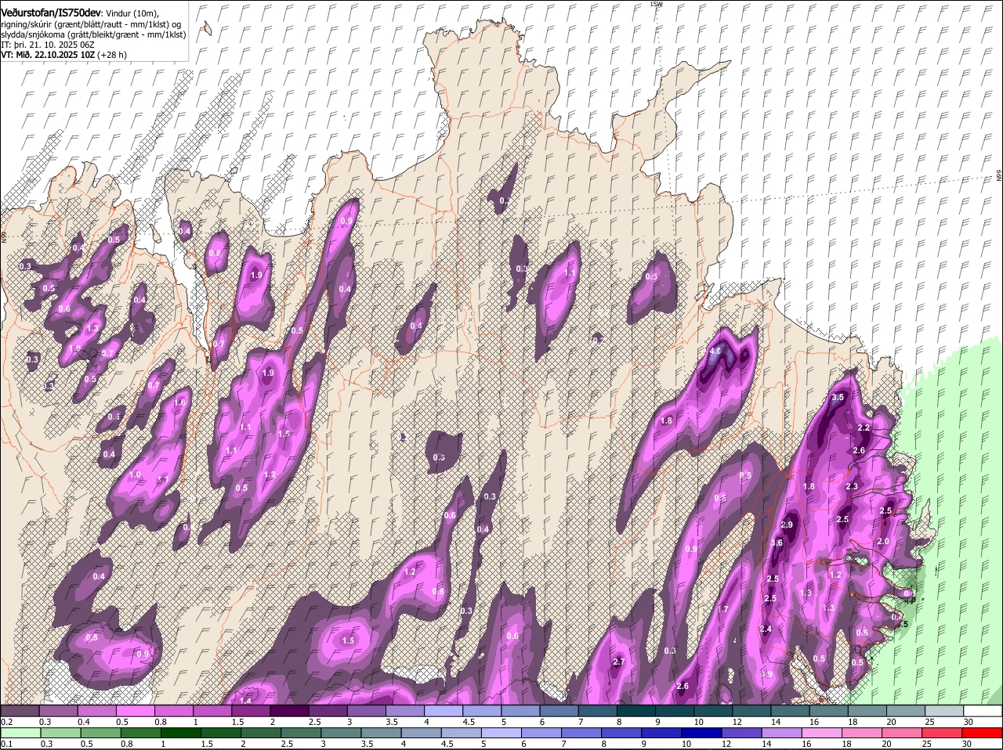Click the red-pink rain-scale swatch labeled 25
Viewport: 1003px width, 750px height.
coord(943,734)
